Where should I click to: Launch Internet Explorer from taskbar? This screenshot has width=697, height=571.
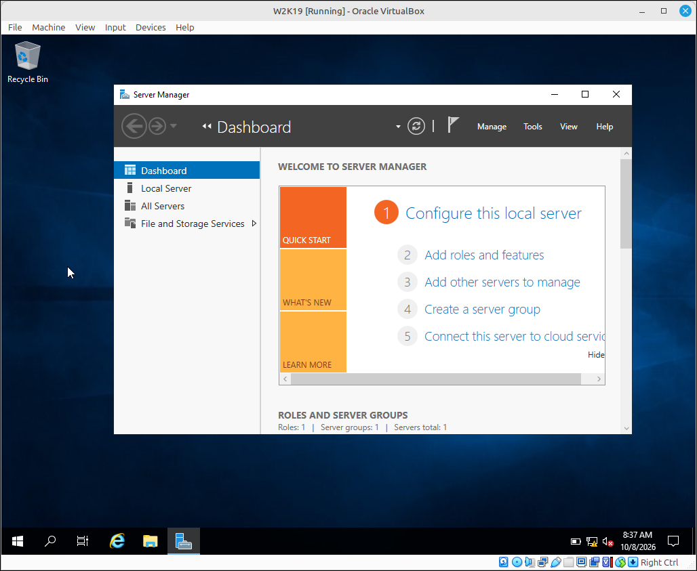coord(117,541)
